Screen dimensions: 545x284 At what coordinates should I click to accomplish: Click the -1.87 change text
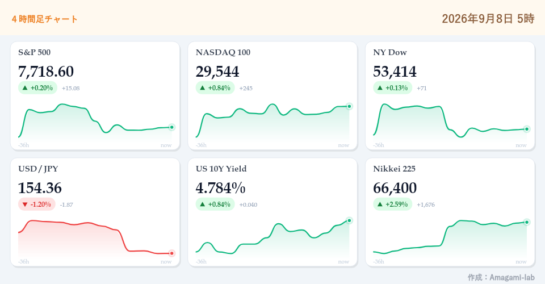tap(66, 204)
